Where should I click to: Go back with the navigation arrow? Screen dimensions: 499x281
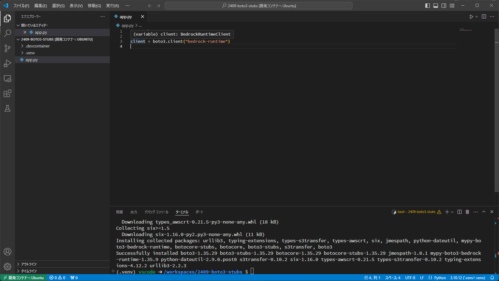pos(150,6)
